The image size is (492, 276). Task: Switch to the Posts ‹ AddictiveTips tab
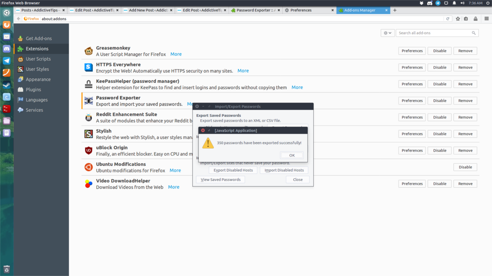(40, 10)
